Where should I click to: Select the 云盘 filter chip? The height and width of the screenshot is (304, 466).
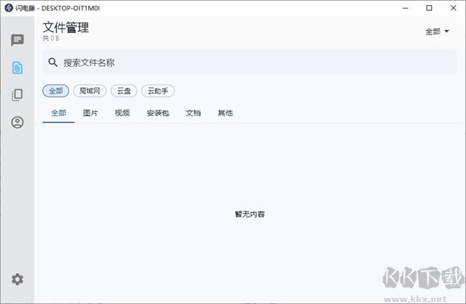click(x=123, y=91)
